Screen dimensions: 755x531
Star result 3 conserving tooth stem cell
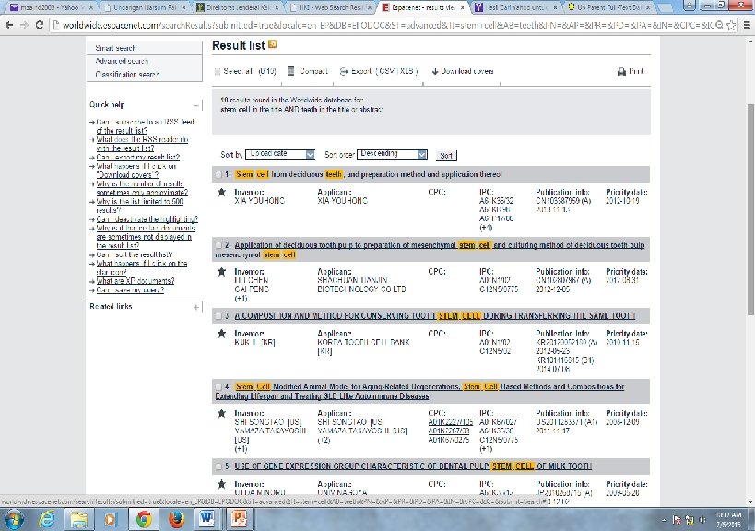(221, 334)
